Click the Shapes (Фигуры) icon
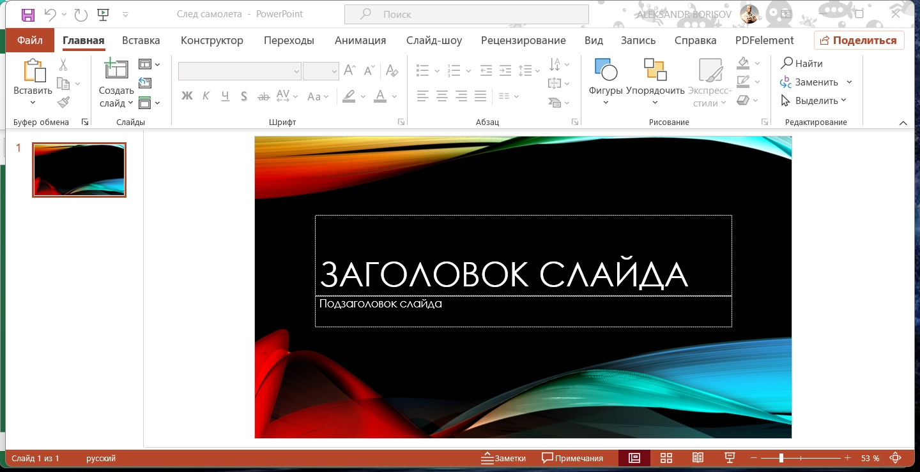This screenshot has height=472, width=920. click(x=606, y=70)
